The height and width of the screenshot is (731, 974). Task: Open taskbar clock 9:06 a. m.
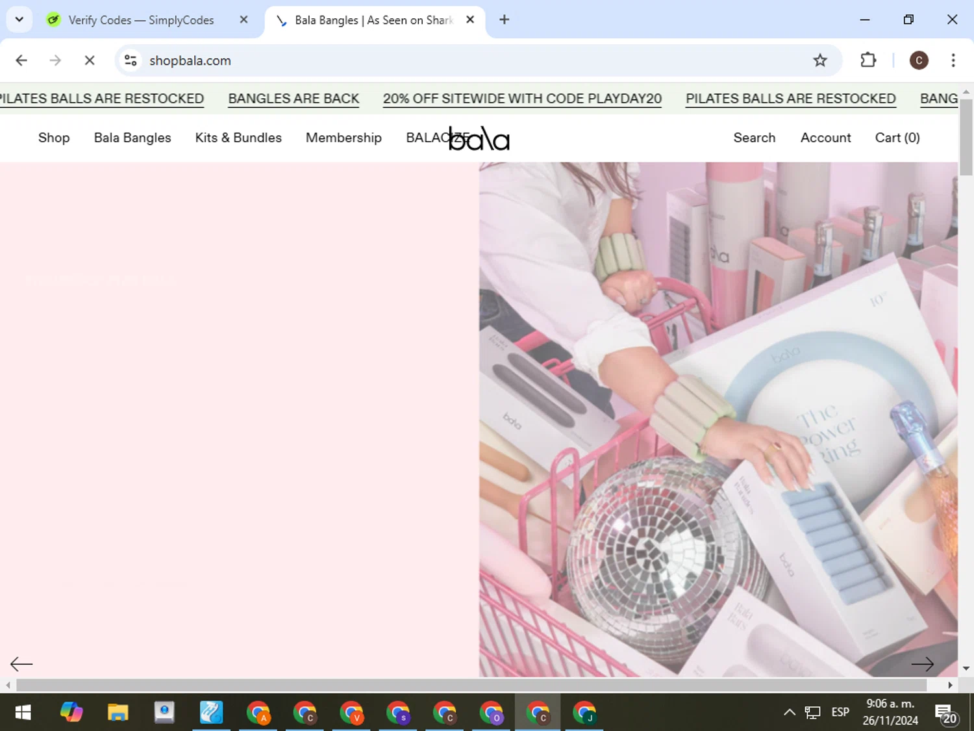pyautogui.click(x=890, y=712)
